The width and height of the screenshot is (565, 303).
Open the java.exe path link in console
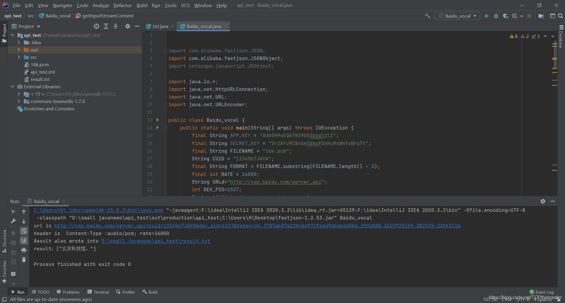pos(98,210)
